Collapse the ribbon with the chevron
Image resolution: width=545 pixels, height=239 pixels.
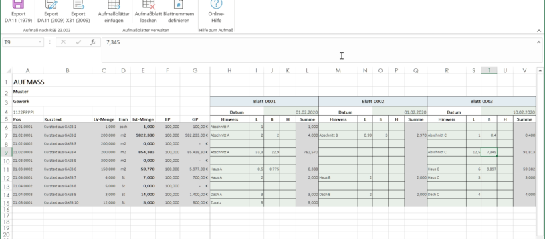(x=539, y=31)
